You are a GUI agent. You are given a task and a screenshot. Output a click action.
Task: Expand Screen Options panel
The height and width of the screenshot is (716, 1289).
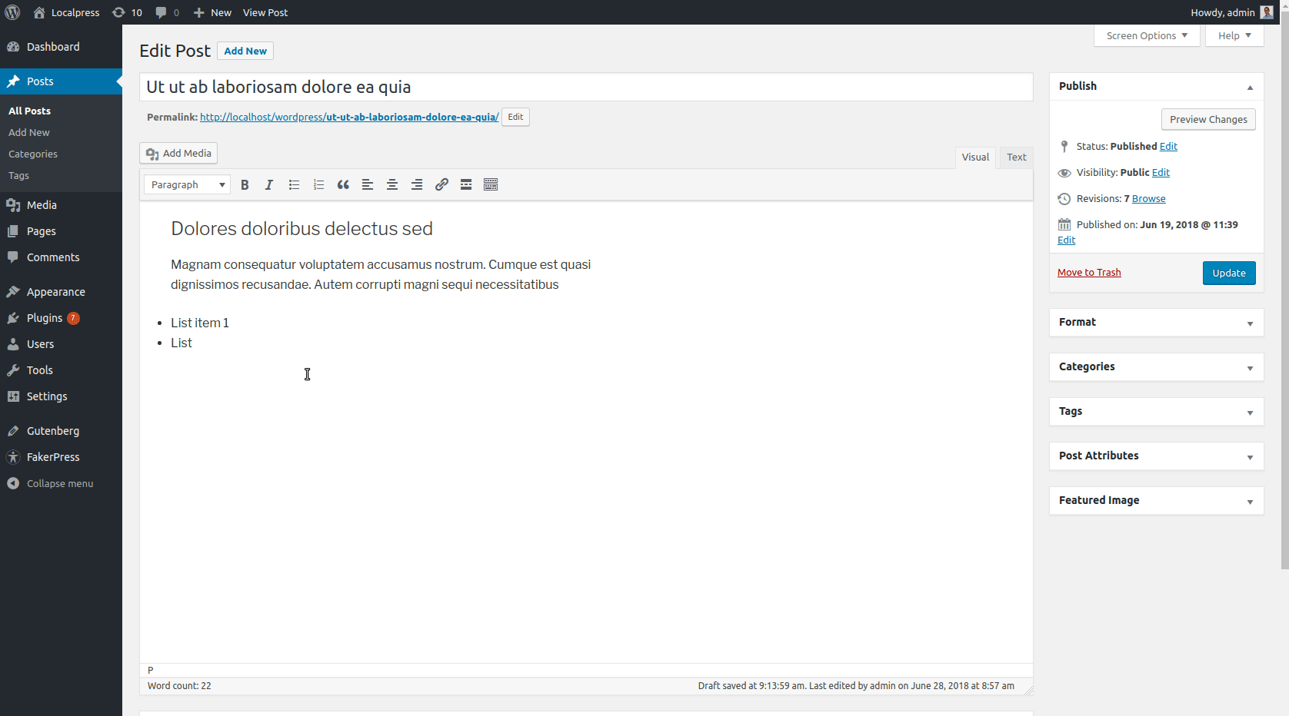click(1147, 35)
